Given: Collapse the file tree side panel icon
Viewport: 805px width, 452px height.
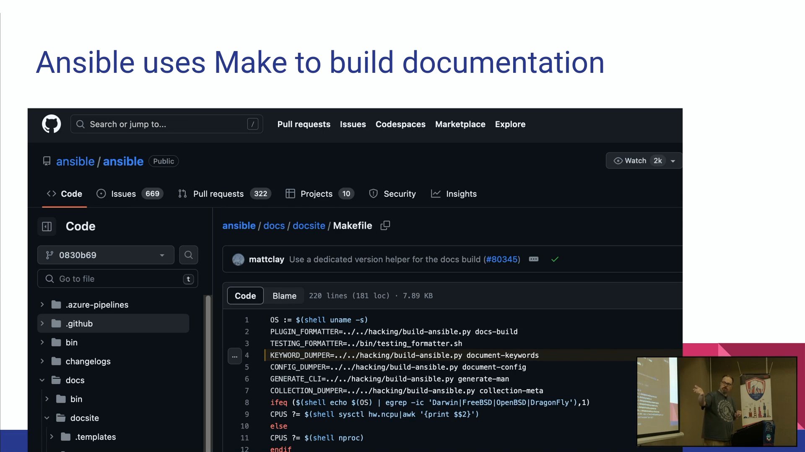Looking at the screenshot, I should (47, 226).
